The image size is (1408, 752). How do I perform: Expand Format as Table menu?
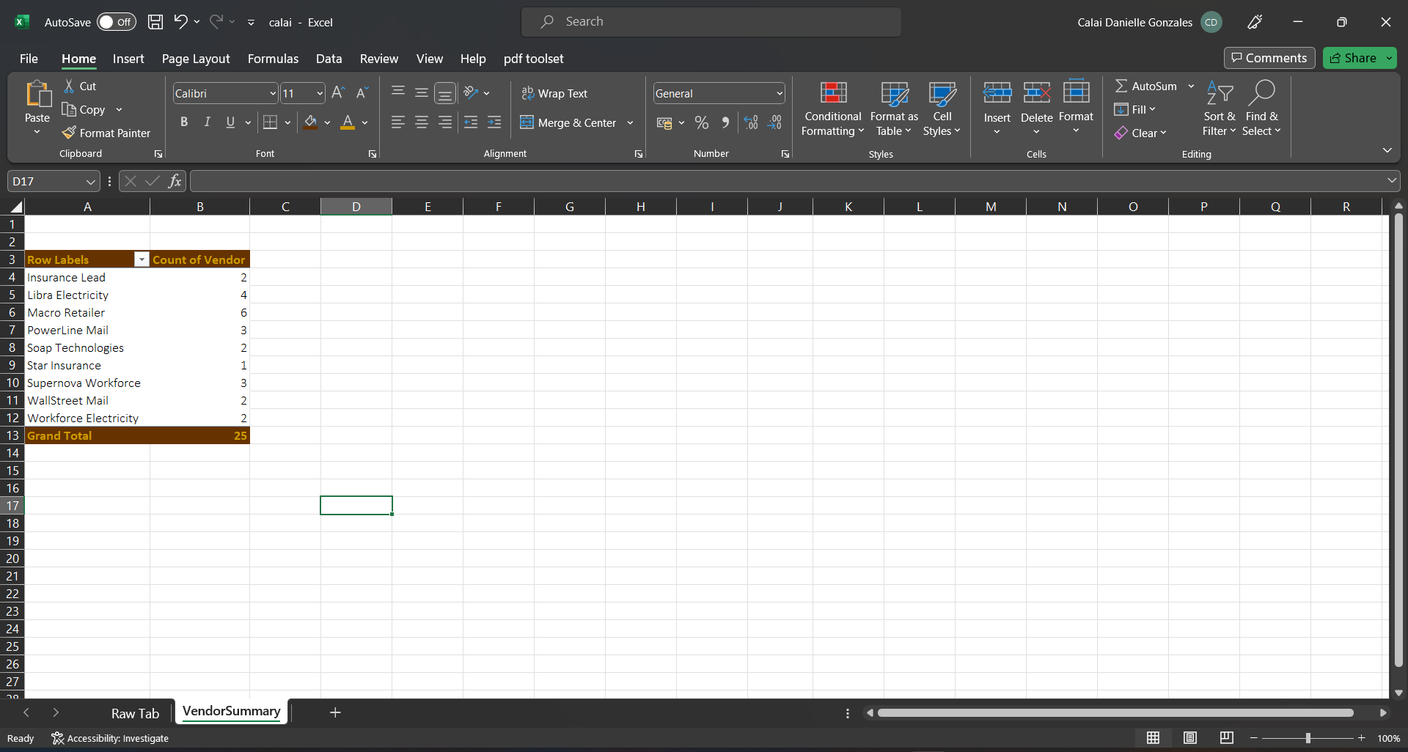coord(894,109)
